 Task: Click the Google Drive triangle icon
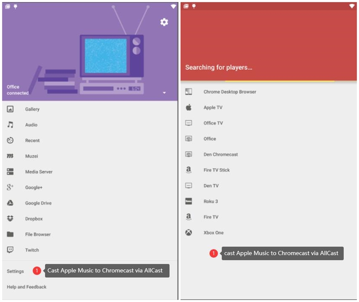click(10, 203)
